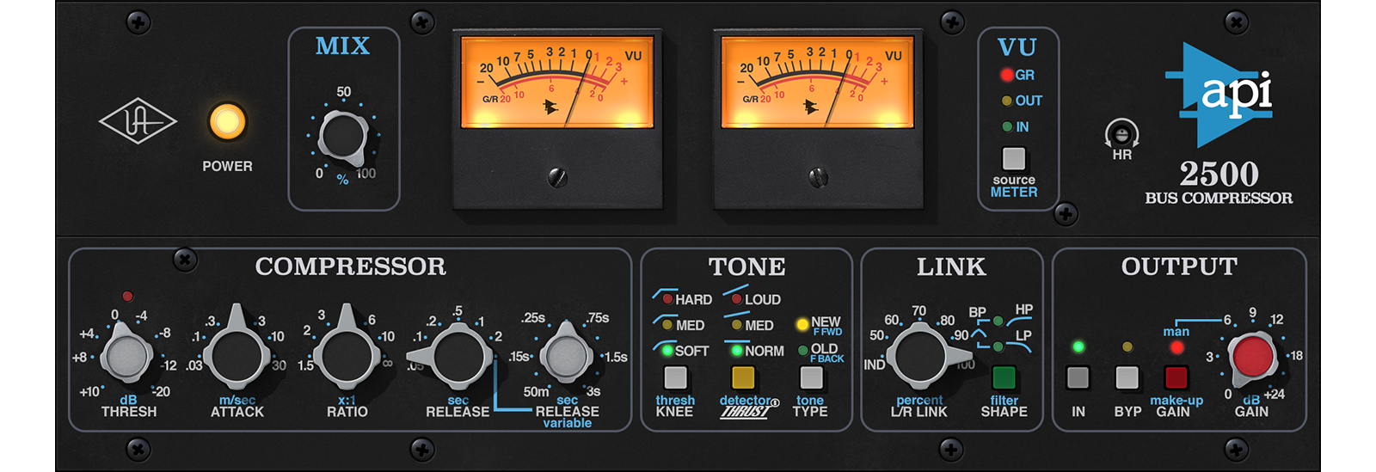The width and height of the screenshot is (1376, 472).
Task: Toggle the BYP bypass button
Action: click(x=1127, y=377)
